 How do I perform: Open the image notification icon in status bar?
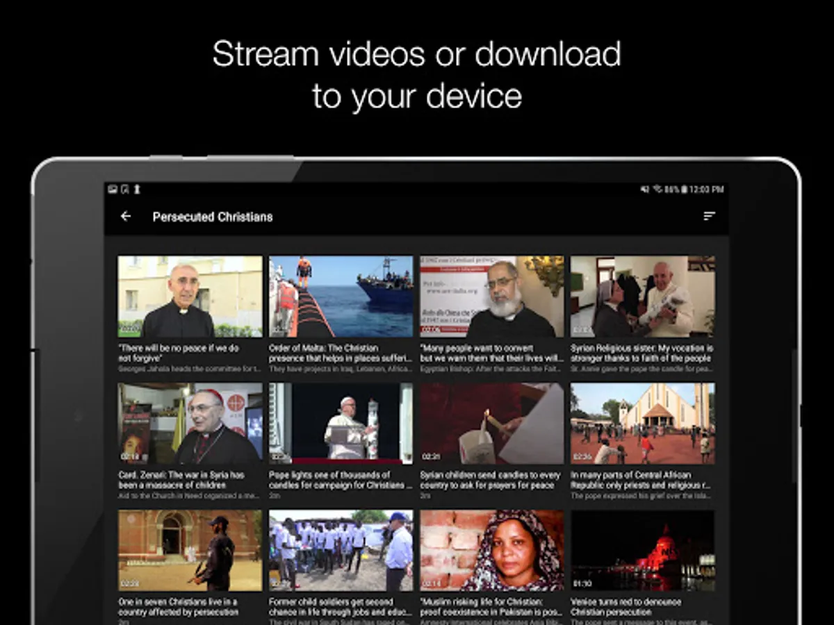coord(113,189)
